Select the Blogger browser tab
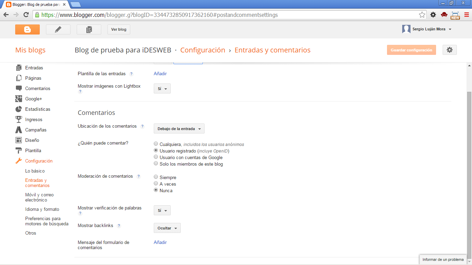The height and width of the screenshot is (265, 472). 36,5
